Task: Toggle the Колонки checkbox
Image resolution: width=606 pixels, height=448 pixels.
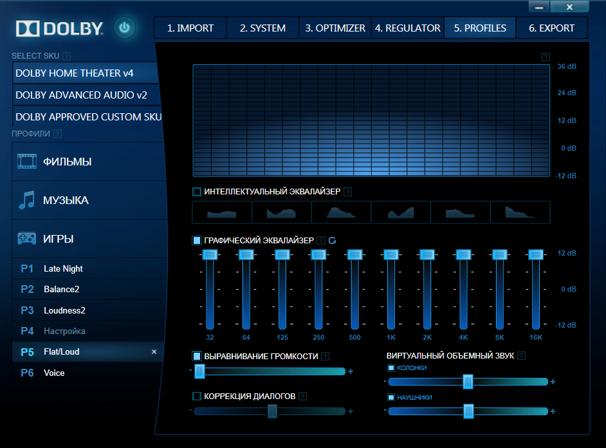Action: click(391, 368)
